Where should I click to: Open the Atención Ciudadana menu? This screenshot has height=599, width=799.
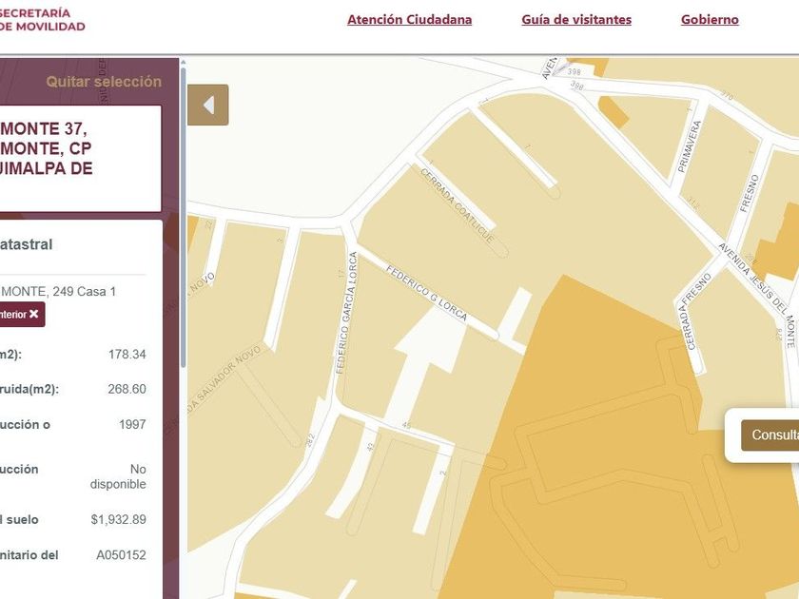coord(409,20)
